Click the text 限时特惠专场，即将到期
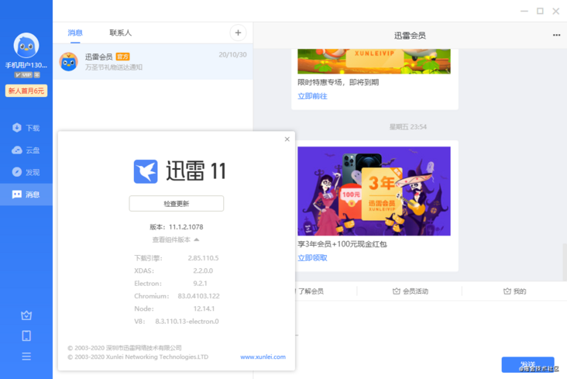The image size is (567, 379). click(x=338, y=82)
